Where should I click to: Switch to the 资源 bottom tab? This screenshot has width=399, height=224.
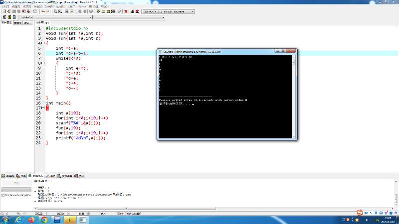tap(21, 176)
